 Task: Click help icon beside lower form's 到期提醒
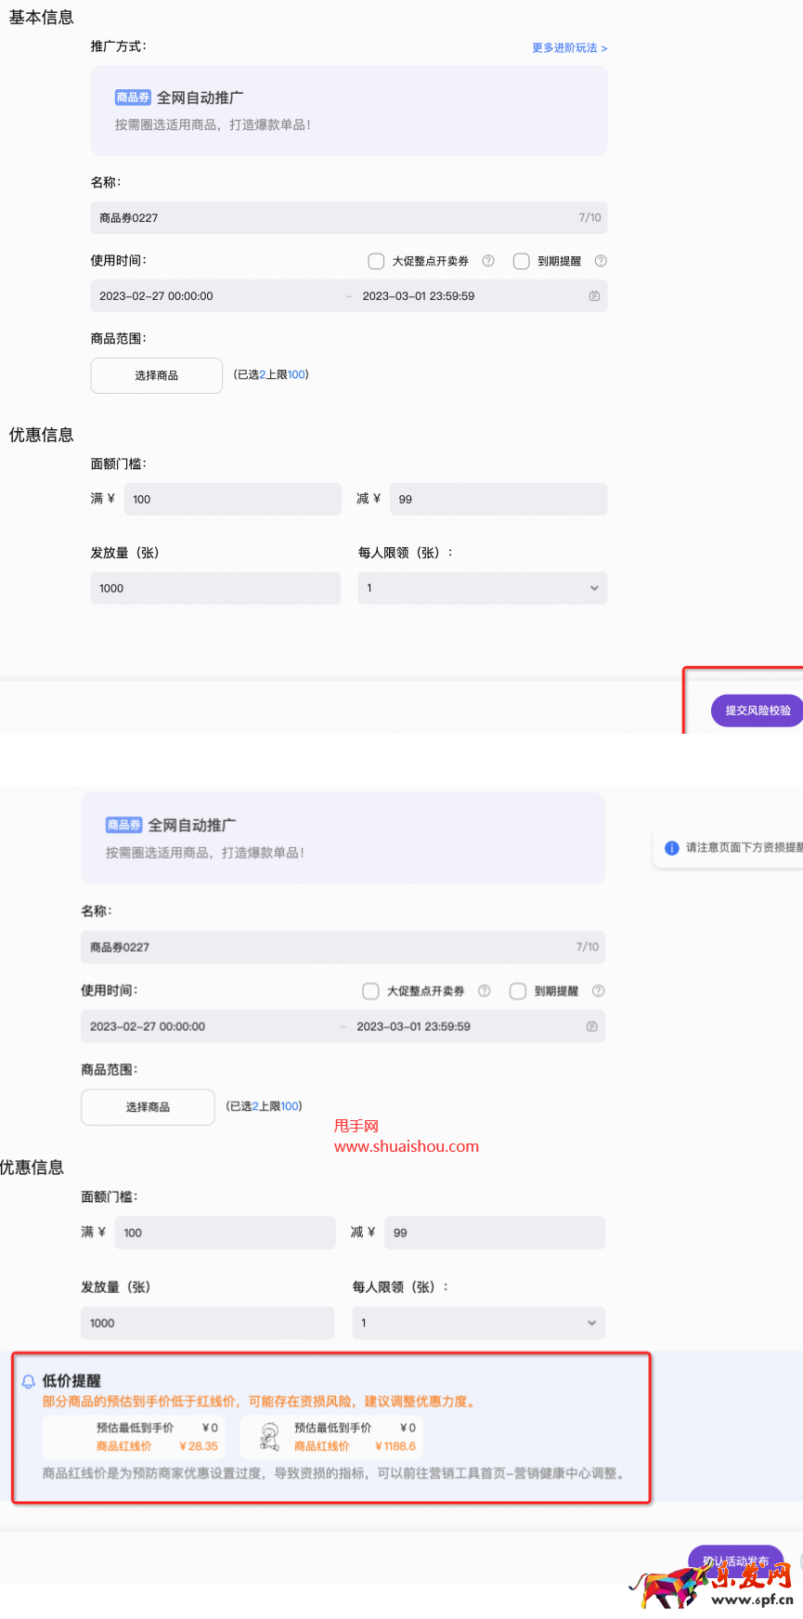click(x=598, y=991)
